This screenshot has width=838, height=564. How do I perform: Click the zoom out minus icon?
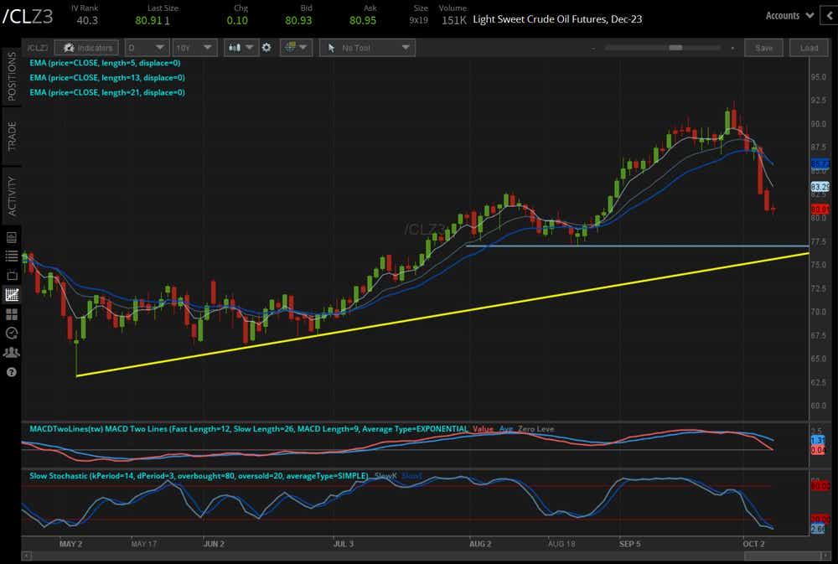pyautogui.click(x=593, y=48)
